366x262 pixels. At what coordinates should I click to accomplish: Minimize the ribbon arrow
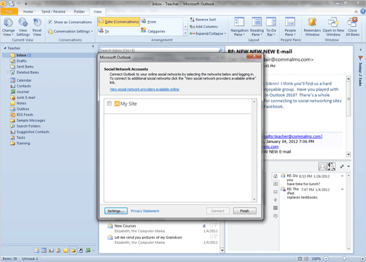(x=356, y=11)
